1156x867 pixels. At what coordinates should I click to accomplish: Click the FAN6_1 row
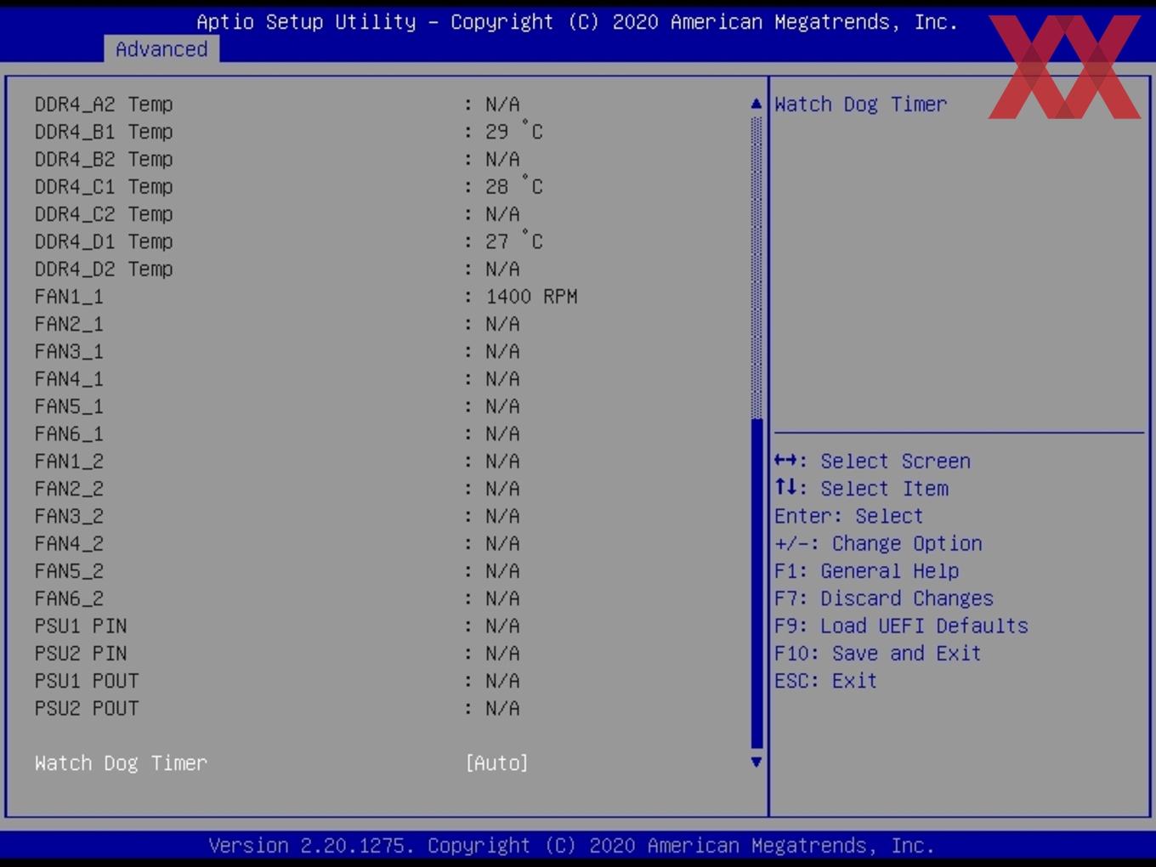[x=277, y=433]
